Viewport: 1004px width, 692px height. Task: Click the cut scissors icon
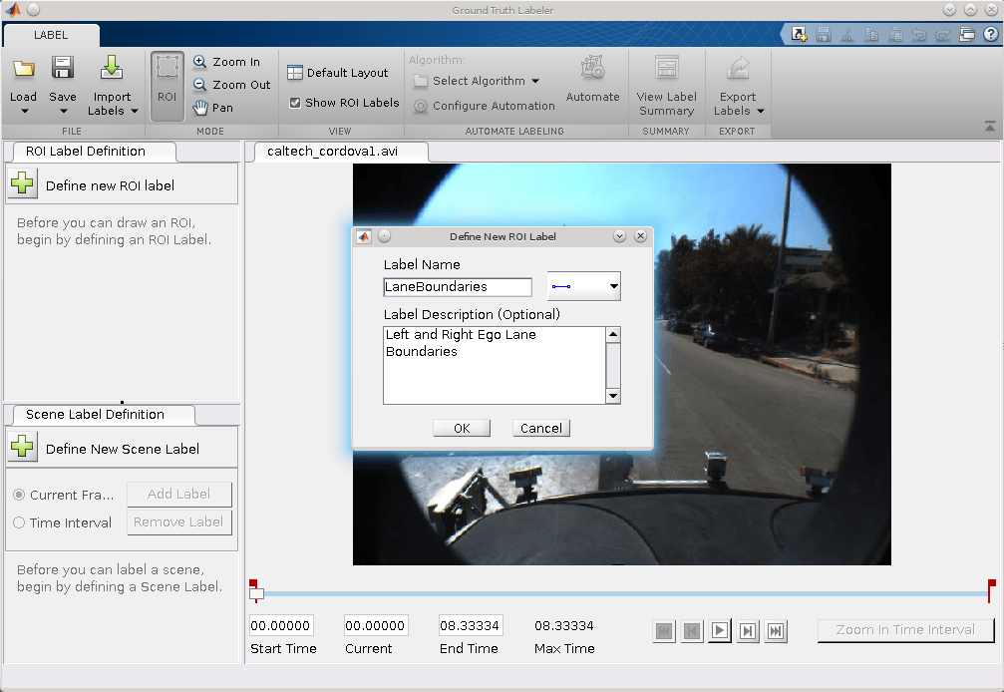pos(847,34)
